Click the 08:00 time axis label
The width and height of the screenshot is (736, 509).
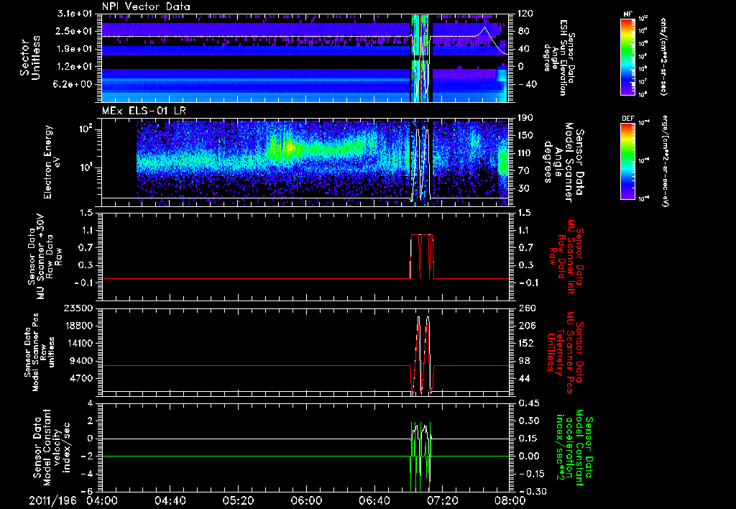point(510,500)
